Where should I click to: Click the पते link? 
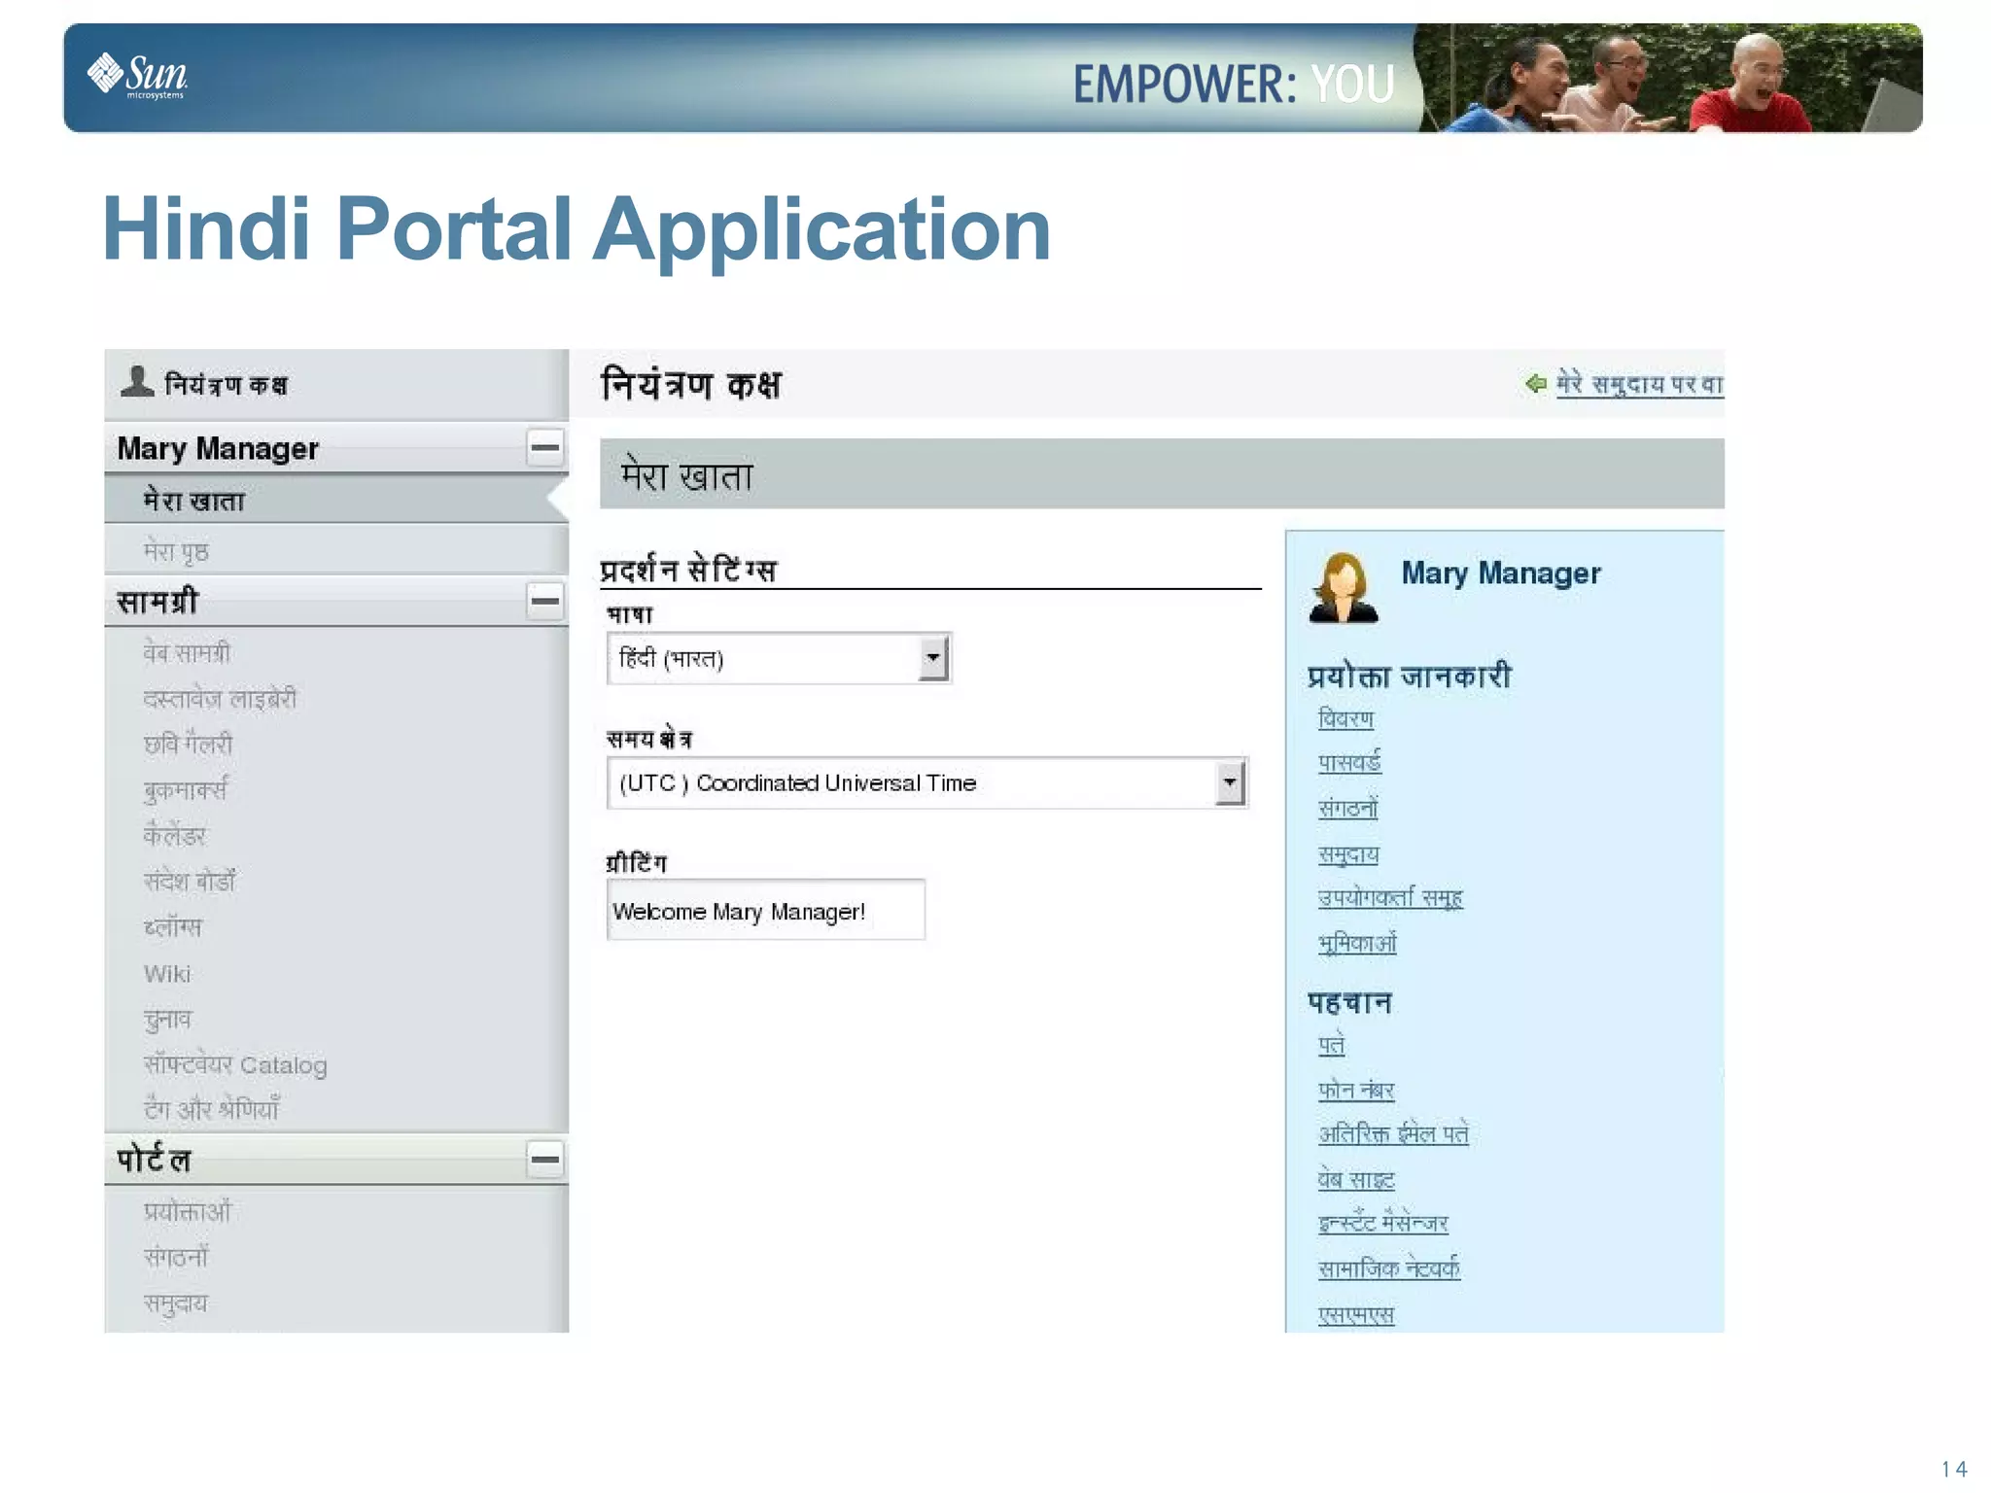(1331, 1045)
